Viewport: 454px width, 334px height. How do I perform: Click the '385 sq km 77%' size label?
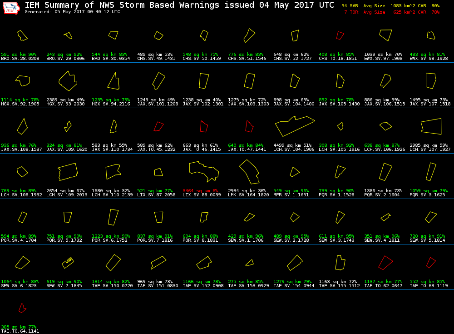coord(19,327)
